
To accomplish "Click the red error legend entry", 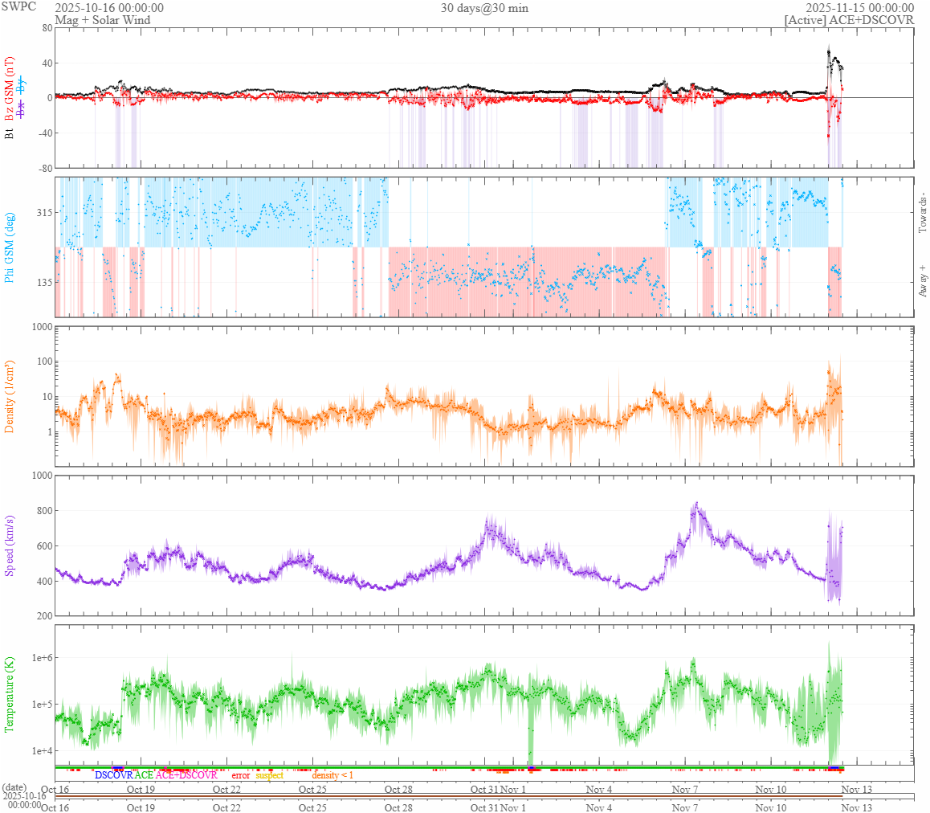I will [241, 775].
